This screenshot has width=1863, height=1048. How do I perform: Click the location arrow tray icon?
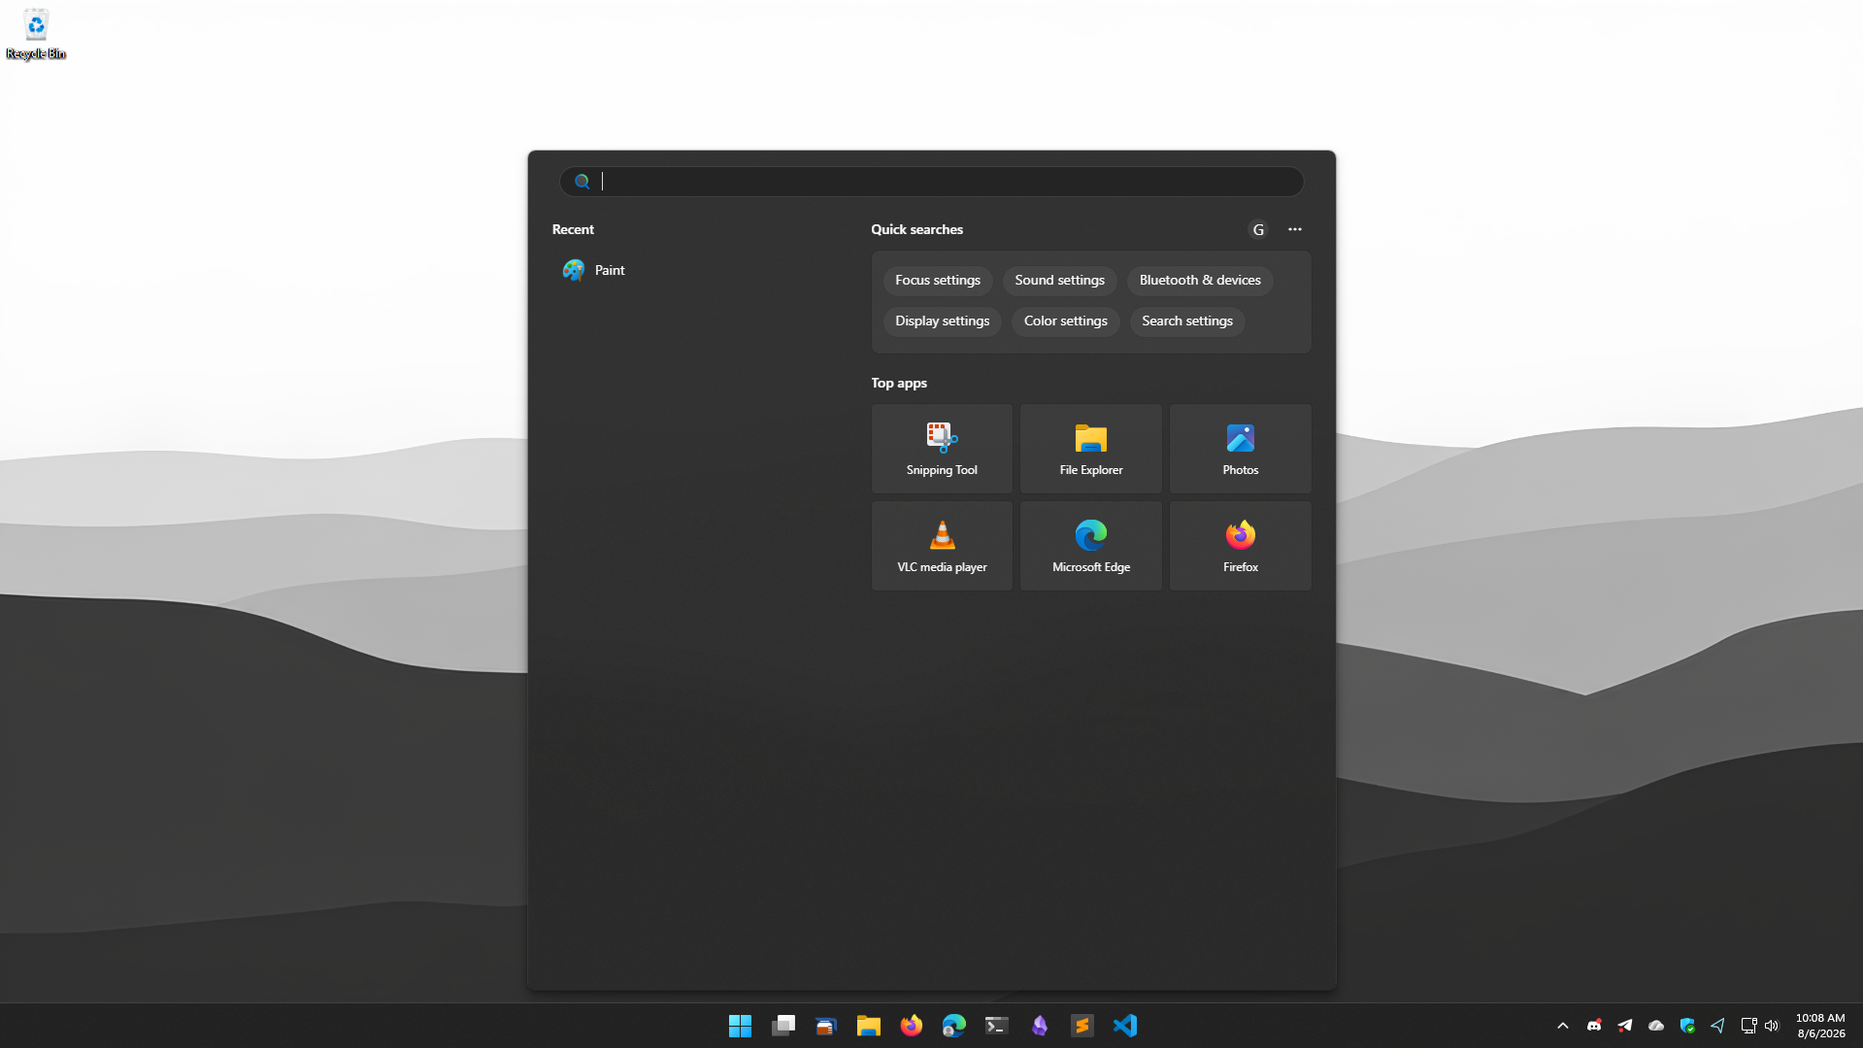tap(1718, 1026)
